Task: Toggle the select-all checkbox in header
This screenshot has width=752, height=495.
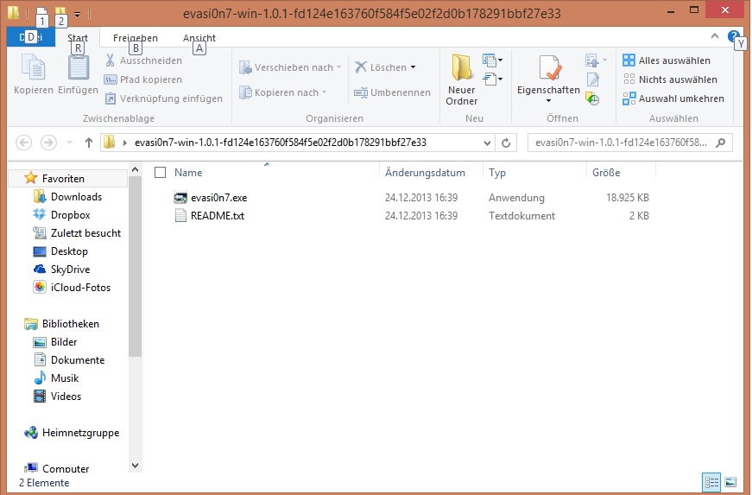Action: pos(161,172)
